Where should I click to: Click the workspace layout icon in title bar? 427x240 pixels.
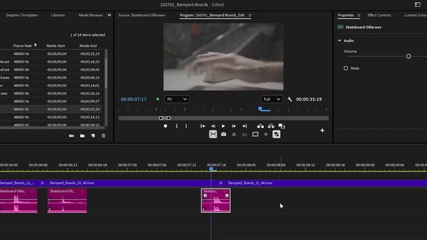click(418, 5)
